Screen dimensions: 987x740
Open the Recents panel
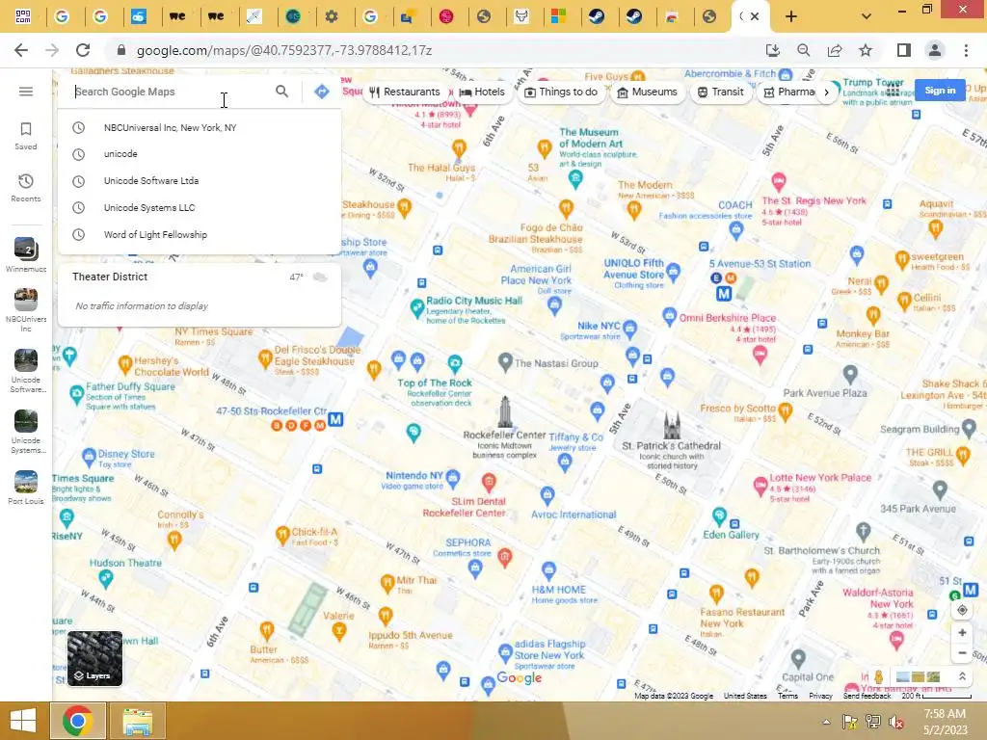pos(26,188)
